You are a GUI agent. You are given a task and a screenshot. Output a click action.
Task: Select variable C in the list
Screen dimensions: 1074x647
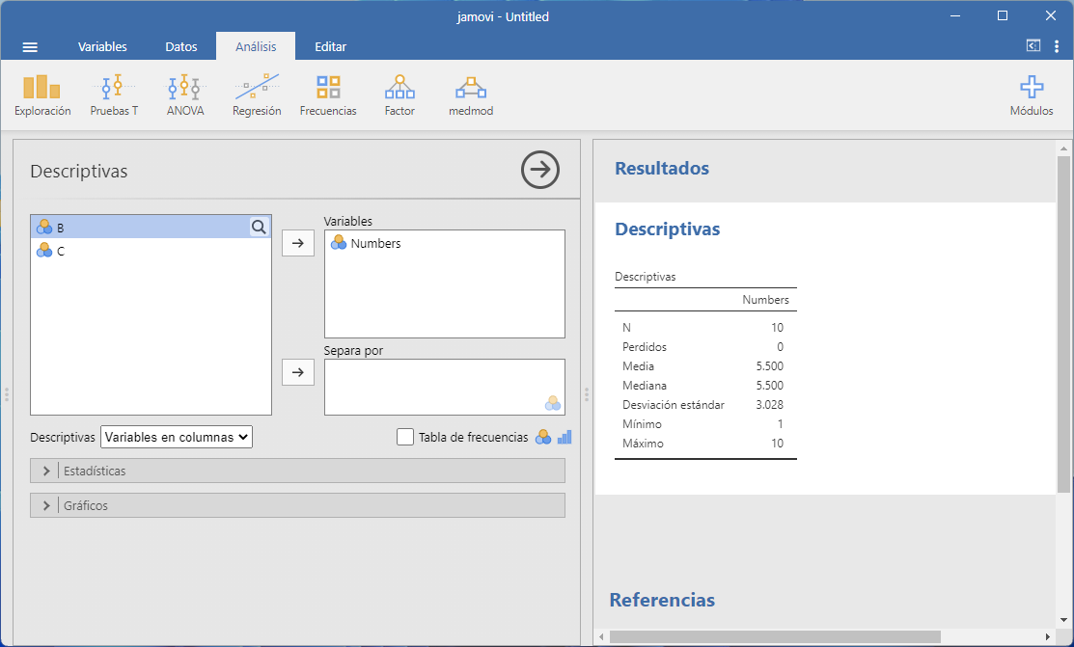pyautogui.click(x=62, y=251)
